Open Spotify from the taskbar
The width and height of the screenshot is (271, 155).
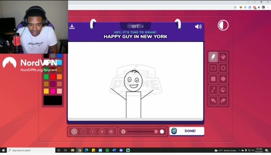tap(107, 150)
